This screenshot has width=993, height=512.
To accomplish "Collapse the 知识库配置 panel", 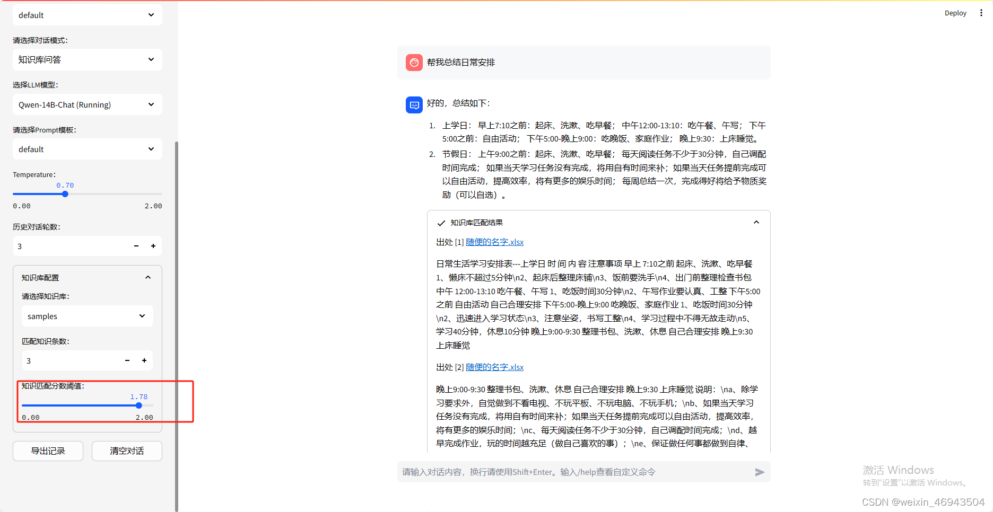I will click(x=148, y=278).
